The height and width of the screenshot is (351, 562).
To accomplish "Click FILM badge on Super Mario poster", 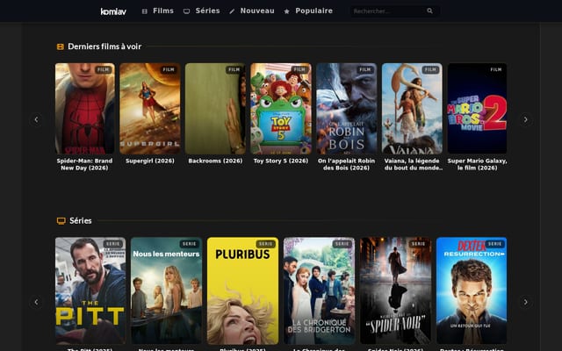I will pos(496,70).
